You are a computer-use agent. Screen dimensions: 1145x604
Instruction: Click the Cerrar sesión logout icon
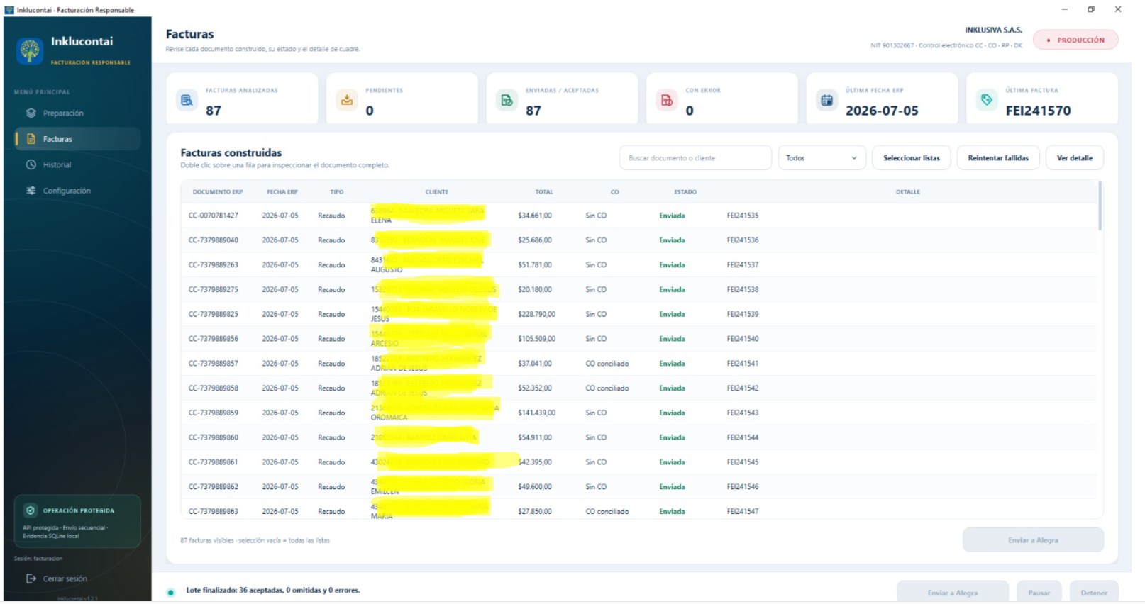[31, 579]
